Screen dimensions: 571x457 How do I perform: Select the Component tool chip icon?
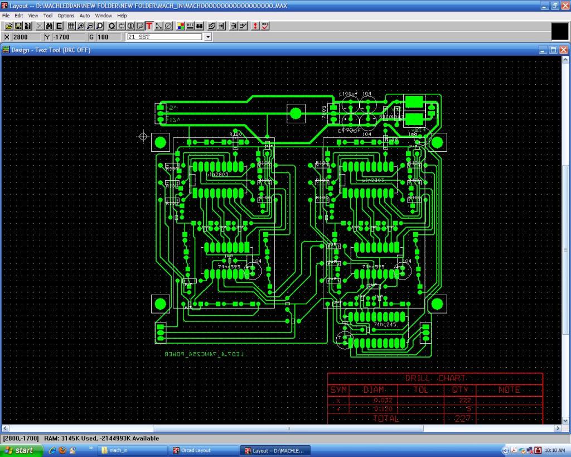click(x=121, y=26)
